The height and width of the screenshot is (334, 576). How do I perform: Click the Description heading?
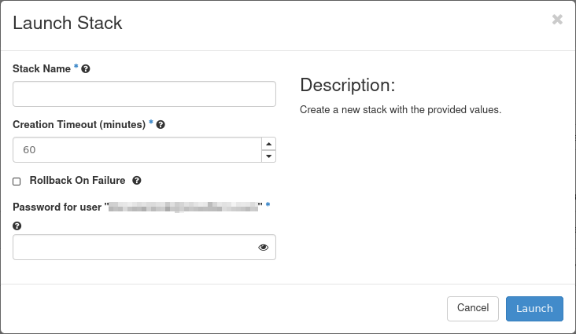click(x=347, y=85)
